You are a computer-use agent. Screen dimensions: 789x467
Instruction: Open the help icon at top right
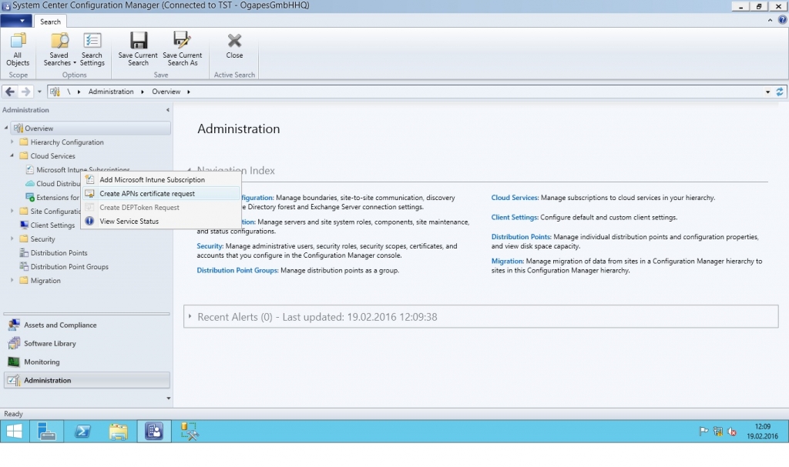coord(783,20)
